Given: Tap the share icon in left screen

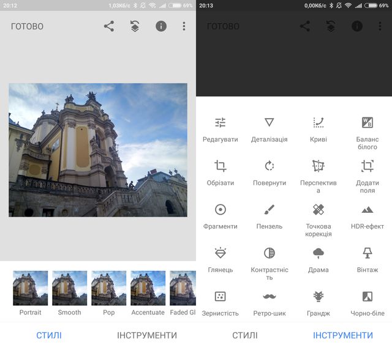Looking at the screenshot, I should [x=109, y=26].
